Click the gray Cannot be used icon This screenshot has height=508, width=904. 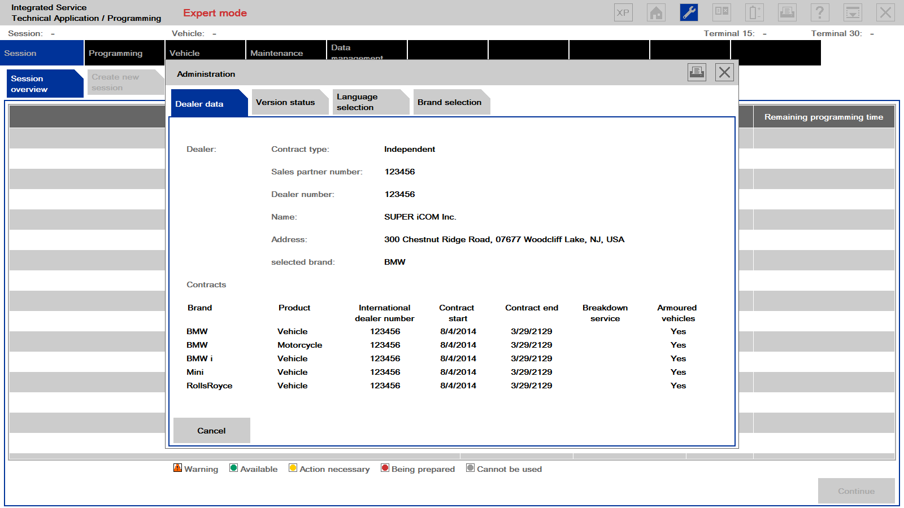(470, 468)
